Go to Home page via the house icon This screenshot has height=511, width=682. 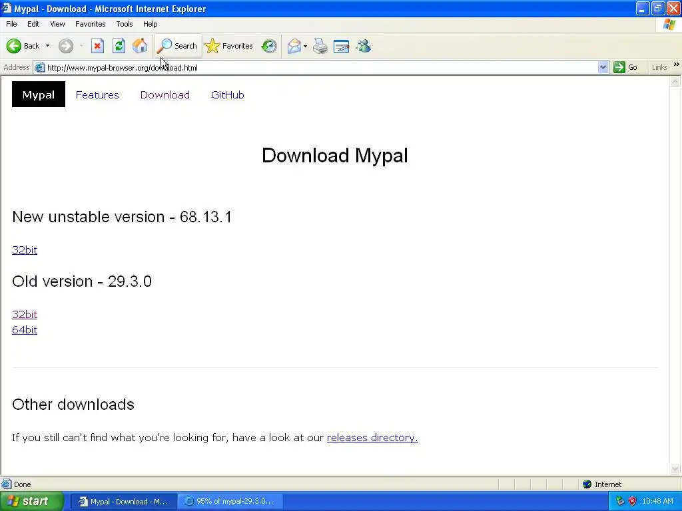[x=140, y=46]
